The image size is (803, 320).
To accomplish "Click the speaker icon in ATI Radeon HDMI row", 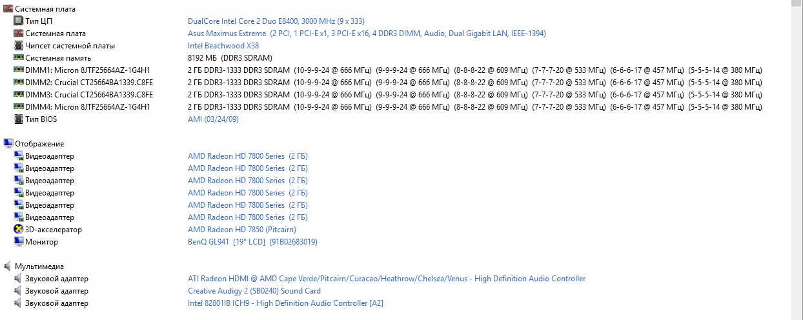I will (18, 279).
